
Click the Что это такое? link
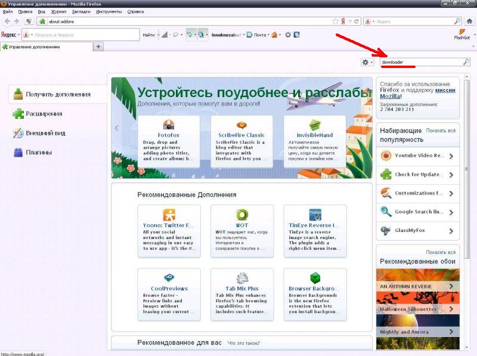pyautogui.click(x=243, y=343)
